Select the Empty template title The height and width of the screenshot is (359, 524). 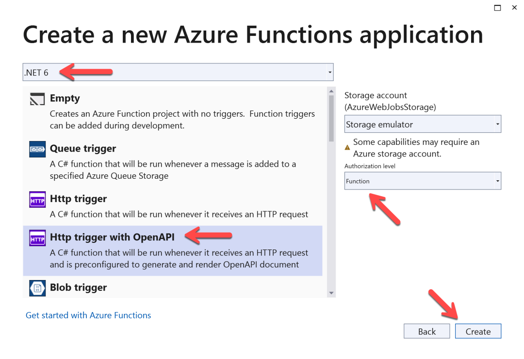coord(65,98)
